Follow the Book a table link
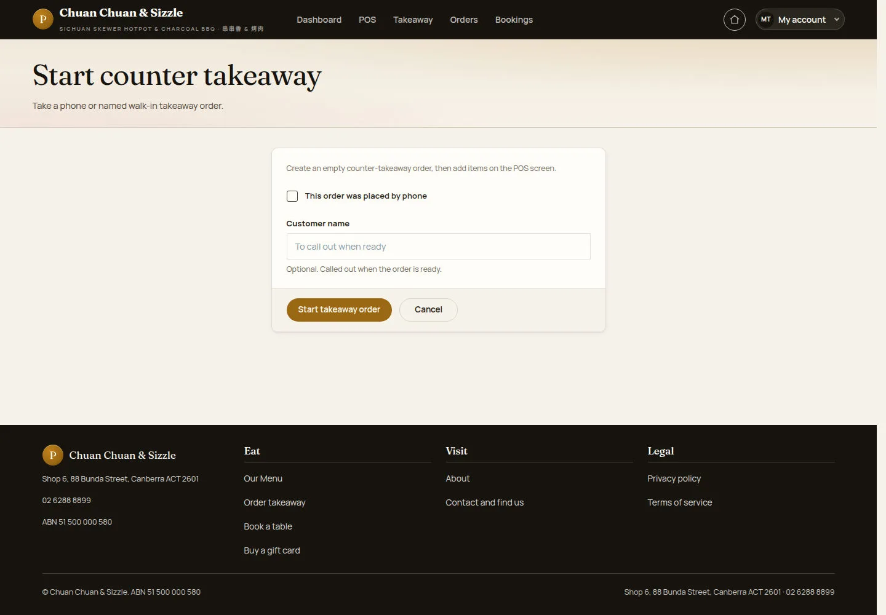The image size is (886, 615). [x=268, y=526]
